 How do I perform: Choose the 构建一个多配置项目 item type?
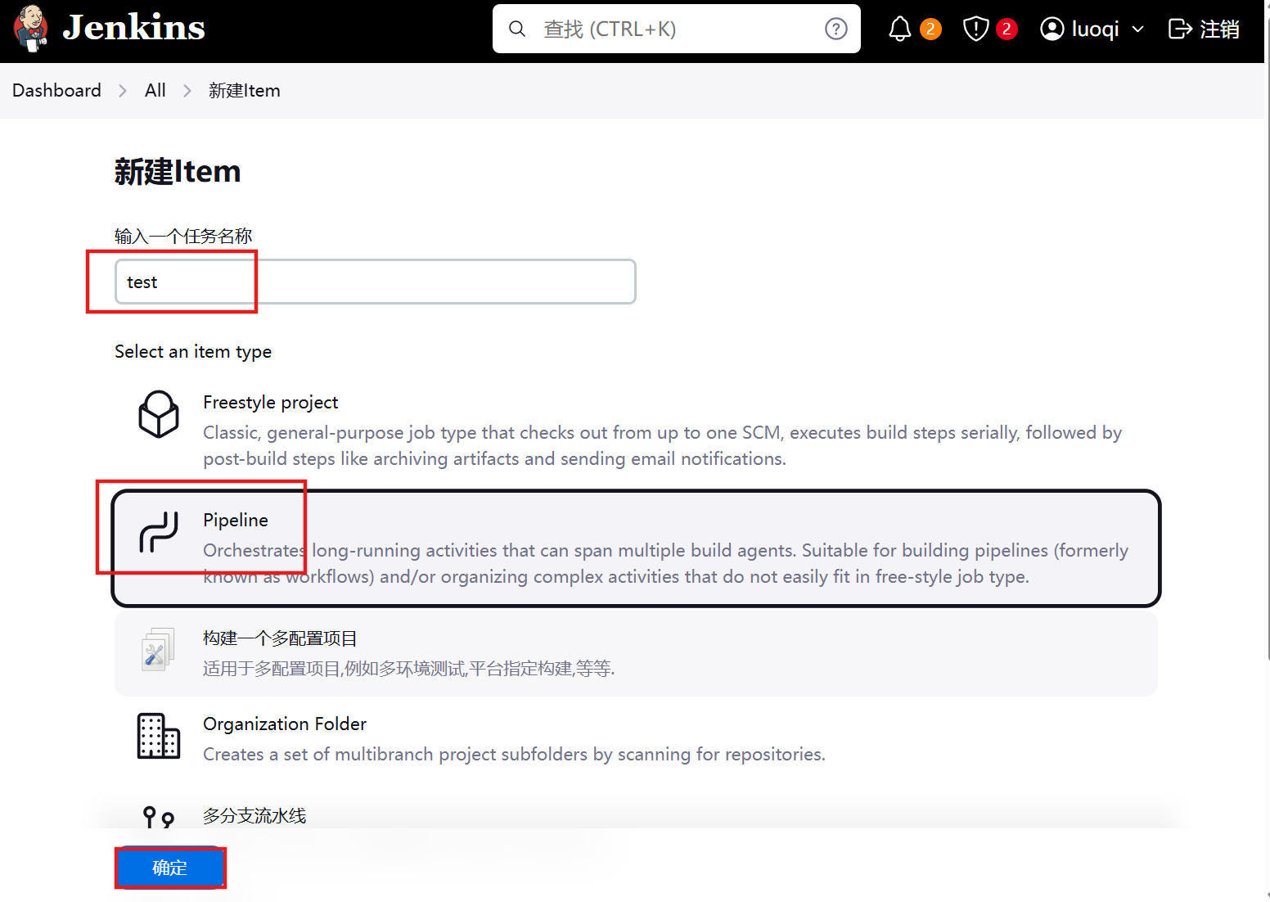coord(636,653)
